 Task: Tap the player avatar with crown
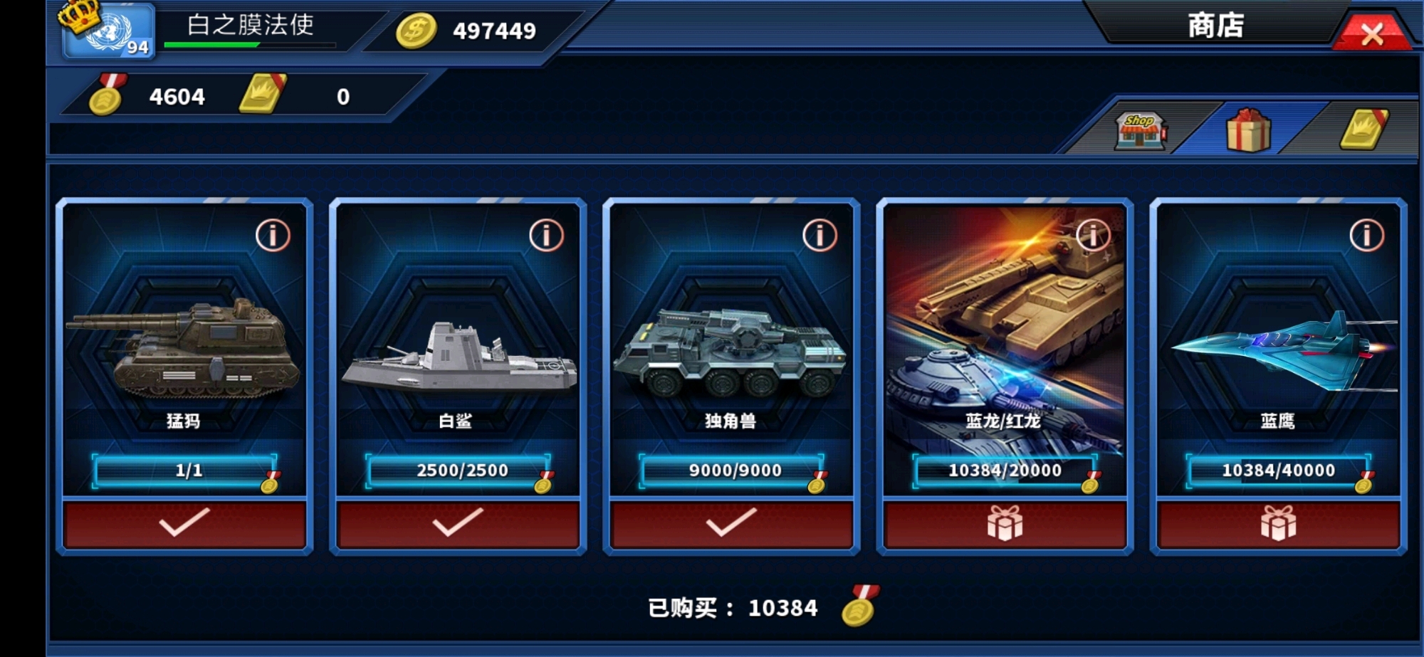click(x=107, y=30)
